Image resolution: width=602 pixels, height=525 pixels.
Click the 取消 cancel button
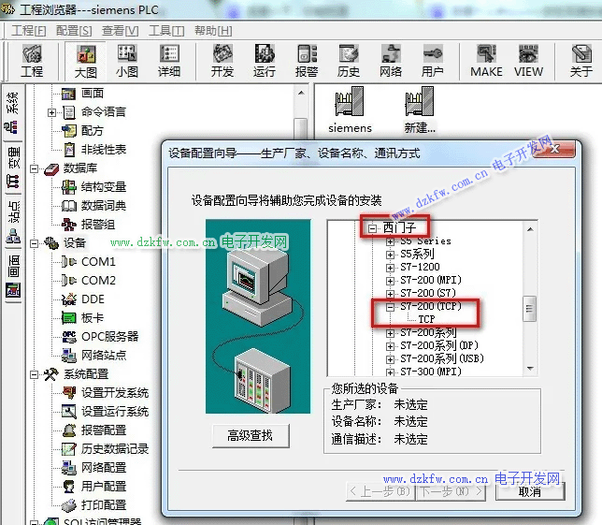[529, 491]
